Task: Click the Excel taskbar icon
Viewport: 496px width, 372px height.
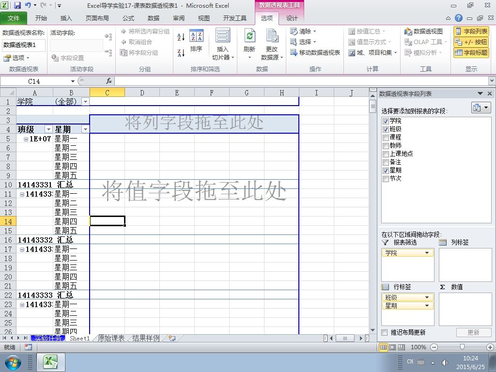Action: pos(51,362)
